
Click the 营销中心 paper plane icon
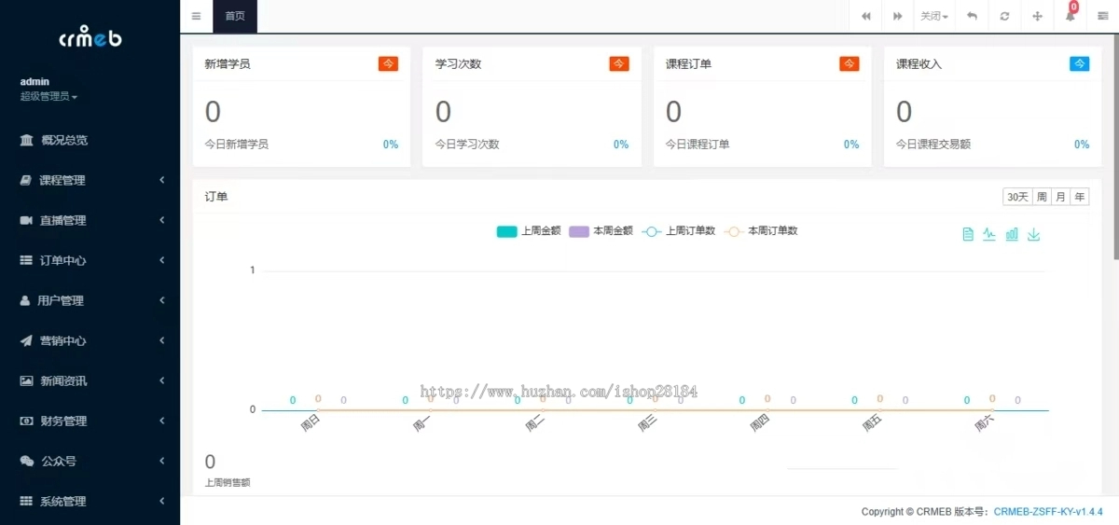point(26,340)
